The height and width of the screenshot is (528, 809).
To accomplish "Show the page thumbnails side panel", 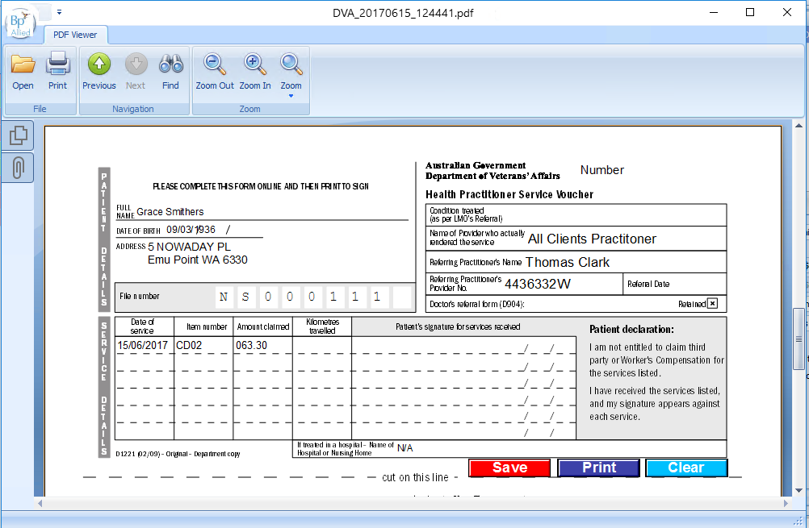I will click(x=18, y=135).
